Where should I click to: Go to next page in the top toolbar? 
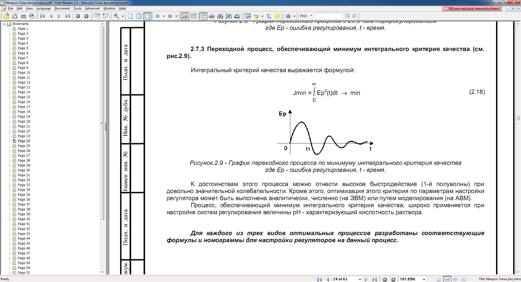click(x=59, y=16)
